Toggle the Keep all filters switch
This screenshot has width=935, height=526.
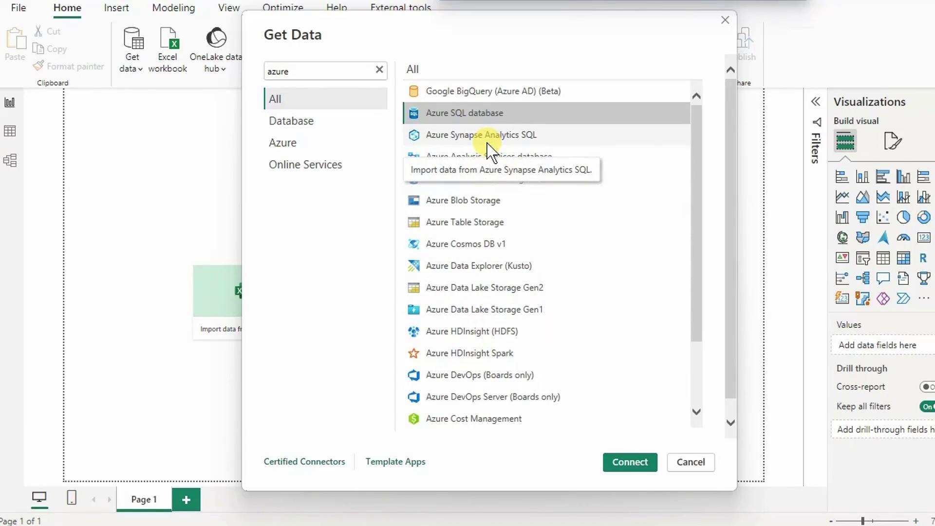[x=927, y=407]
